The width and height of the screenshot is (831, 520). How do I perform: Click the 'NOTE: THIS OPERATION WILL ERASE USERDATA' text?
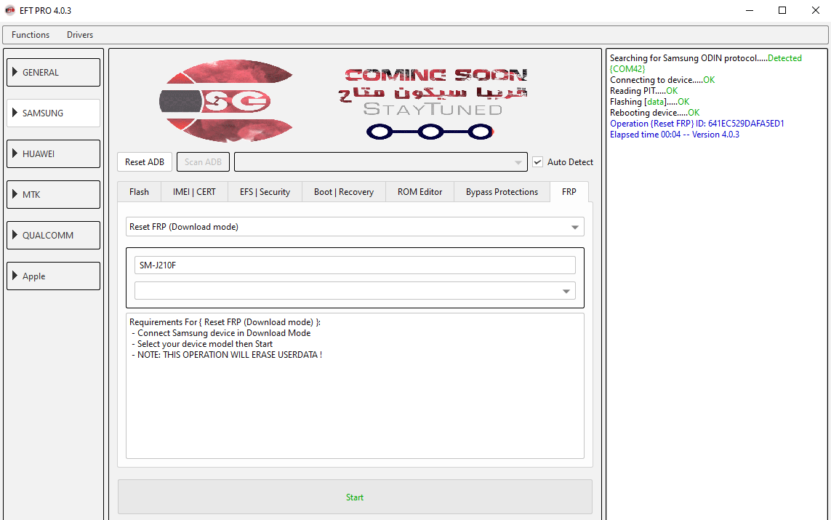click(227, 355)
